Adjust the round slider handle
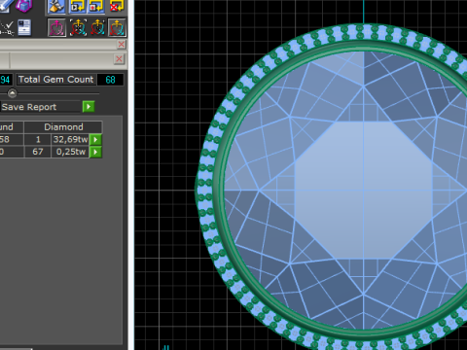 click(12, 93)
